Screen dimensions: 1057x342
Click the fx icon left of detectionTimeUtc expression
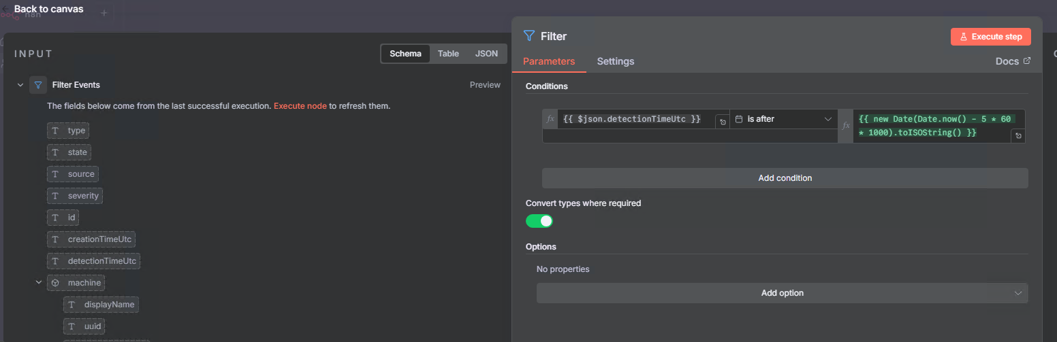(x=550, y=119)
